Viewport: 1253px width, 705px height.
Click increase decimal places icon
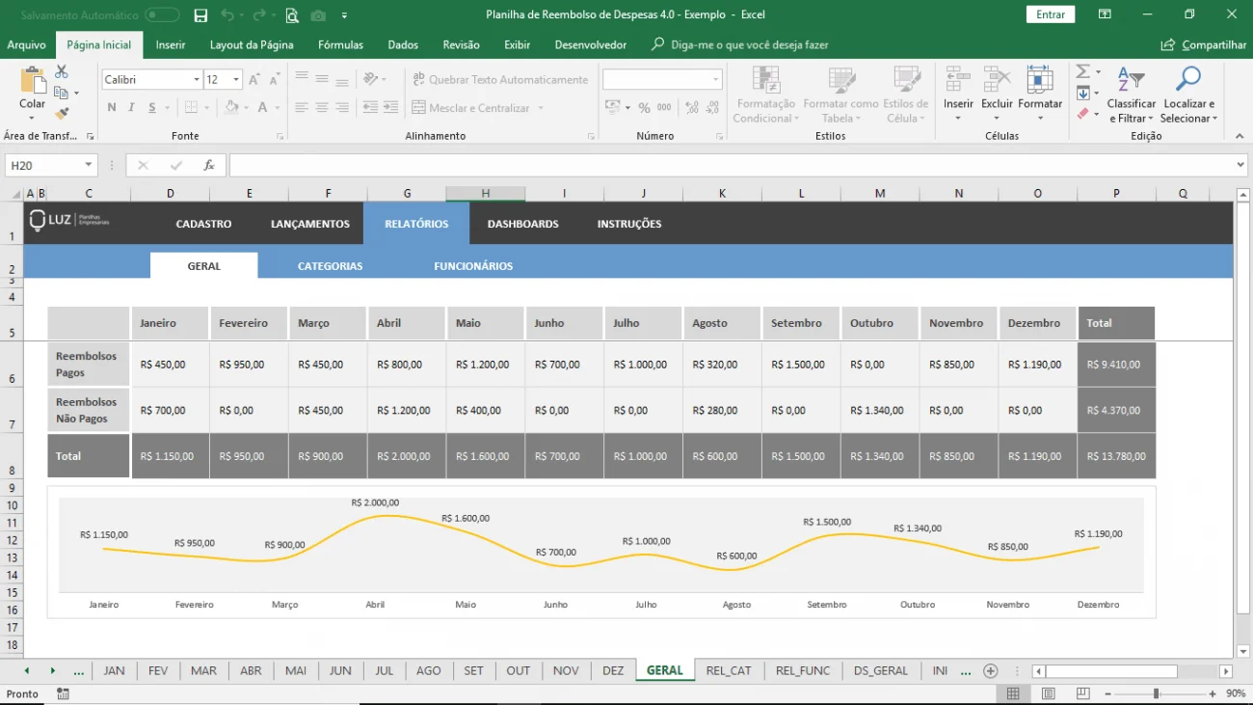693,108
